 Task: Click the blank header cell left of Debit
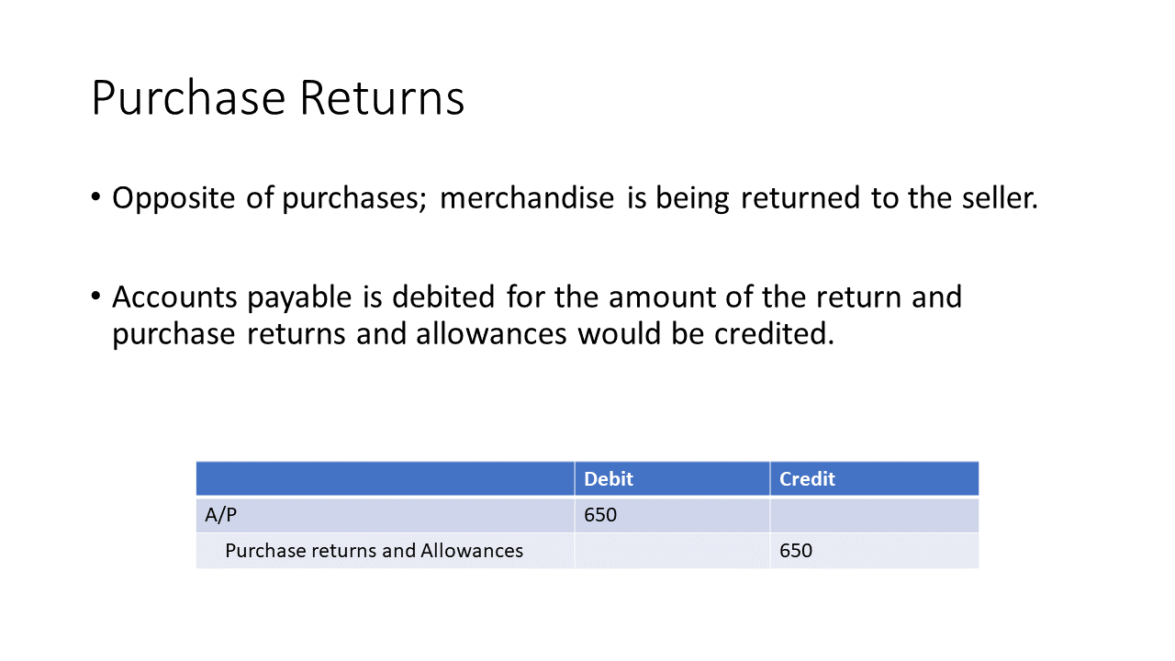click(x=386, y=478)
